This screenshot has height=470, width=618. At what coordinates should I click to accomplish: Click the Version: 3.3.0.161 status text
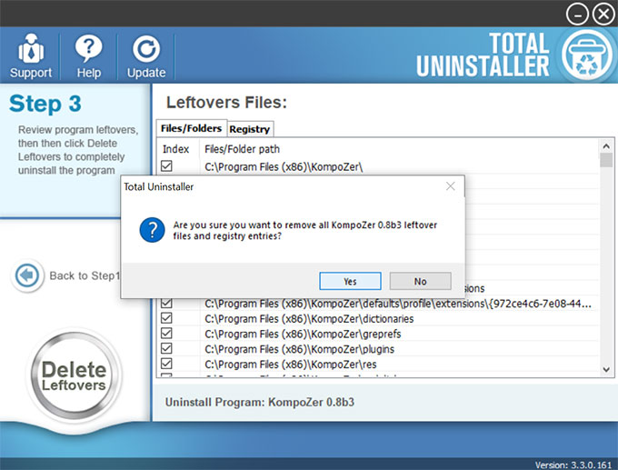(x=573, y=465)
